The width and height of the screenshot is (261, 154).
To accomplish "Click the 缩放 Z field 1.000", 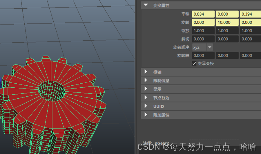I will tap(251, 31).
